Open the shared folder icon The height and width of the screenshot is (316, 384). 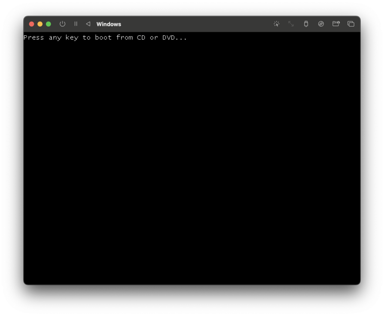pyautogui.click(x=336, y=24)
